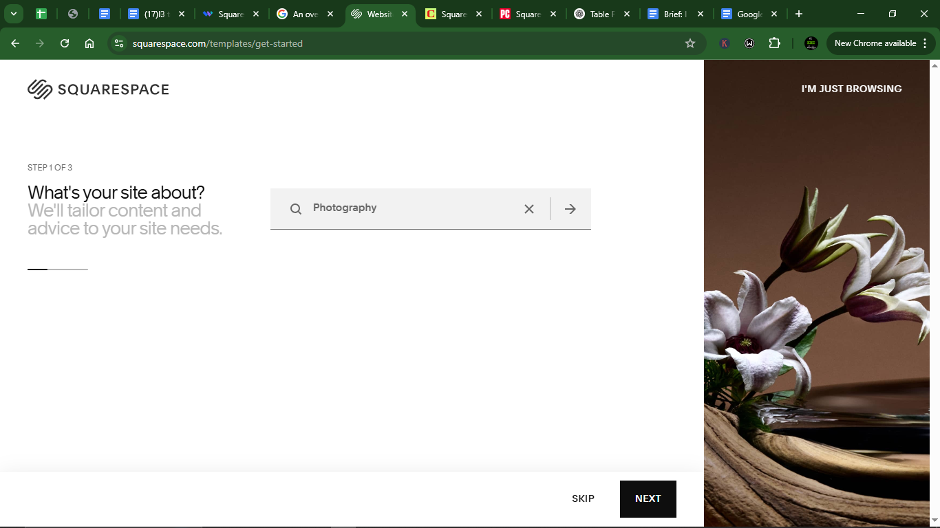Open the K extension icon
Viewport: 940px width, 528px height.
coord(725,43)
